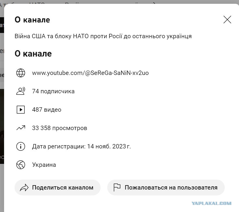Screen dimensions: 239x212
Task: Click the first О канале heading
Action: (x=32, y=20)
